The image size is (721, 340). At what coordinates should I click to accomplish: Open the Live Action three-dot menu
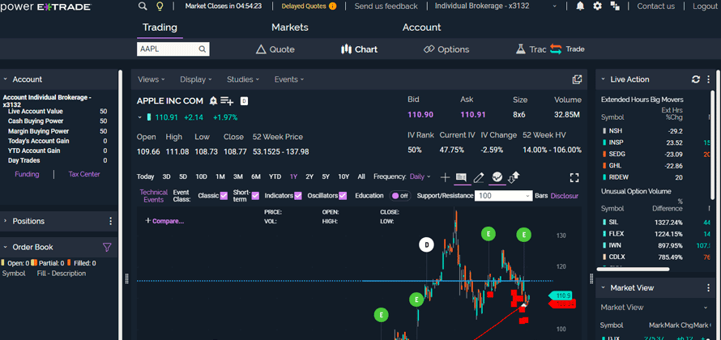tap(709, 79)
